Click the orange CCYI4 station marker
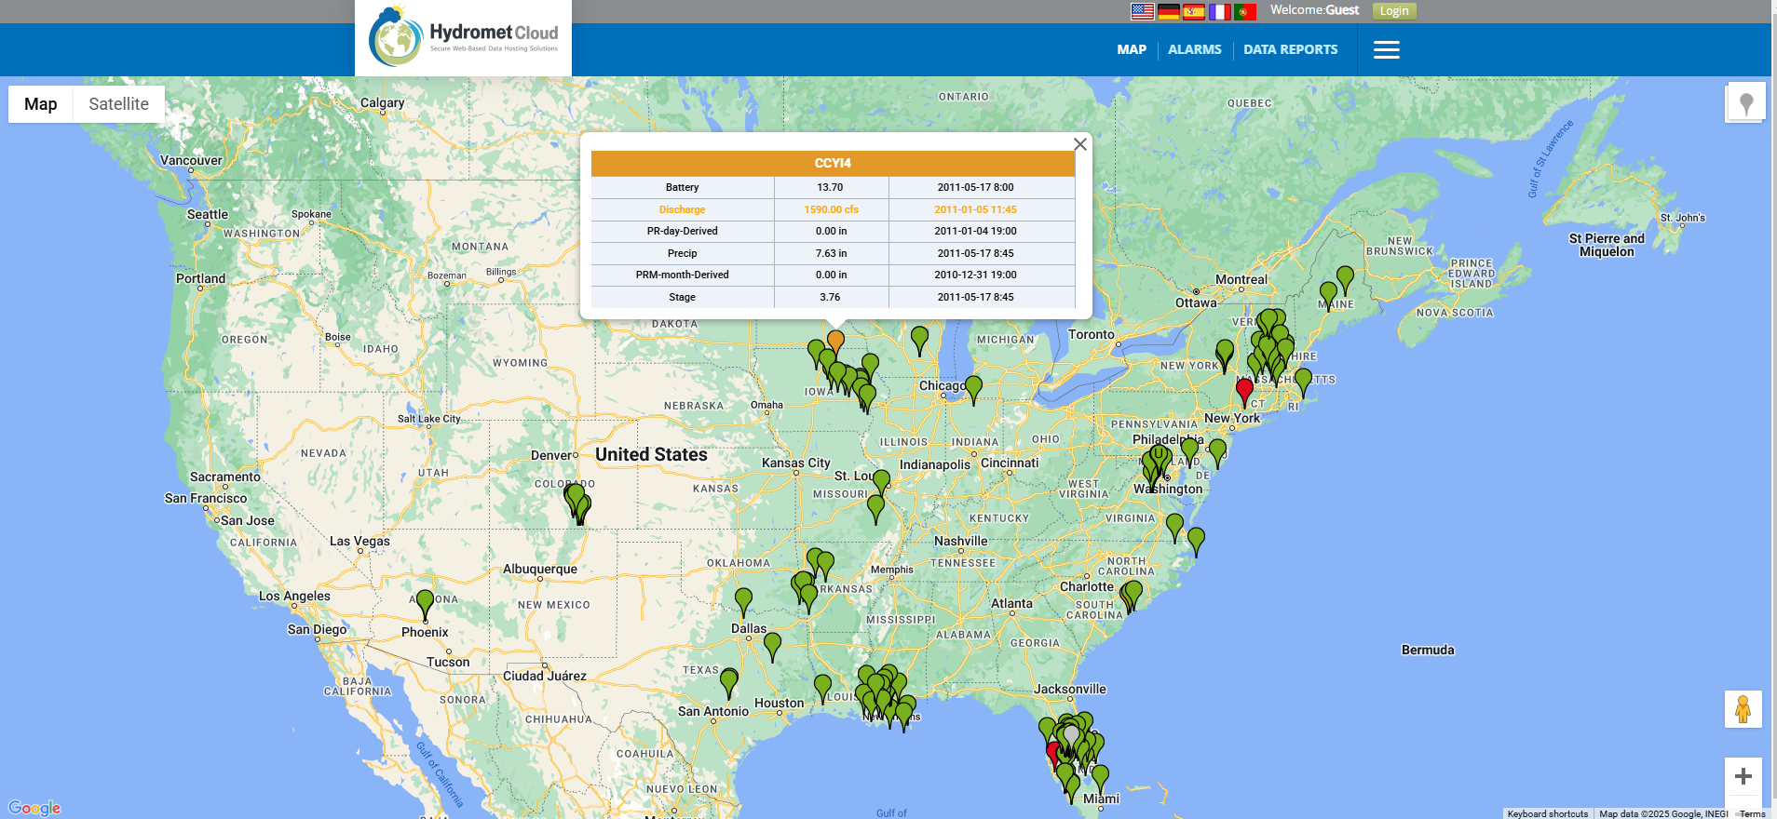The height and width of the screenshot is (819, 1777). pos(836,342)
